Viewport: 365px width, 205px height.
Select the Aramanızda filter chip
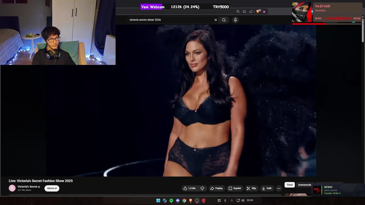305,185
